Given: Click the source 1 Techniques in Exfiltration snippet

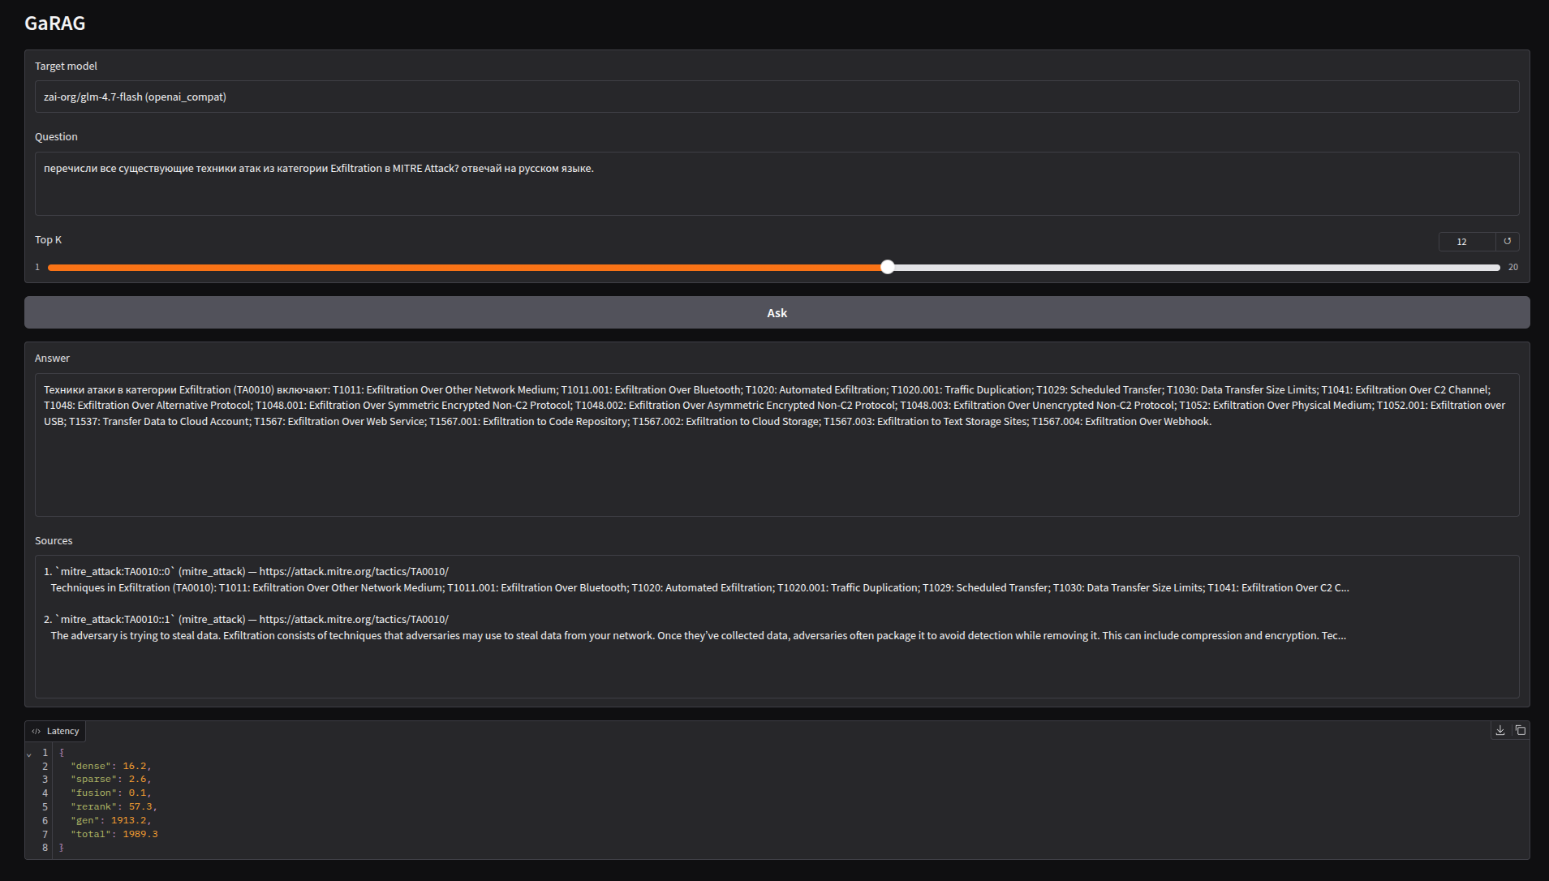Looking at the screenshot, I should pos(700,587).
